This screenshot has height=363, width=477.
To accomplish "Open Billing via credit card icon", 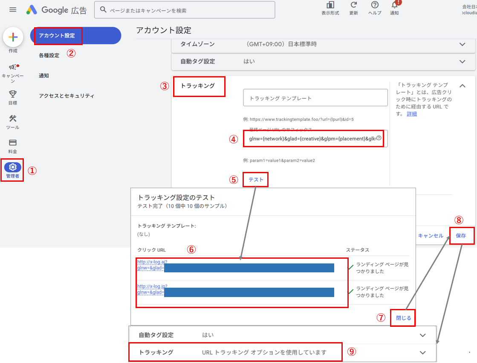I will pos(13,143).
